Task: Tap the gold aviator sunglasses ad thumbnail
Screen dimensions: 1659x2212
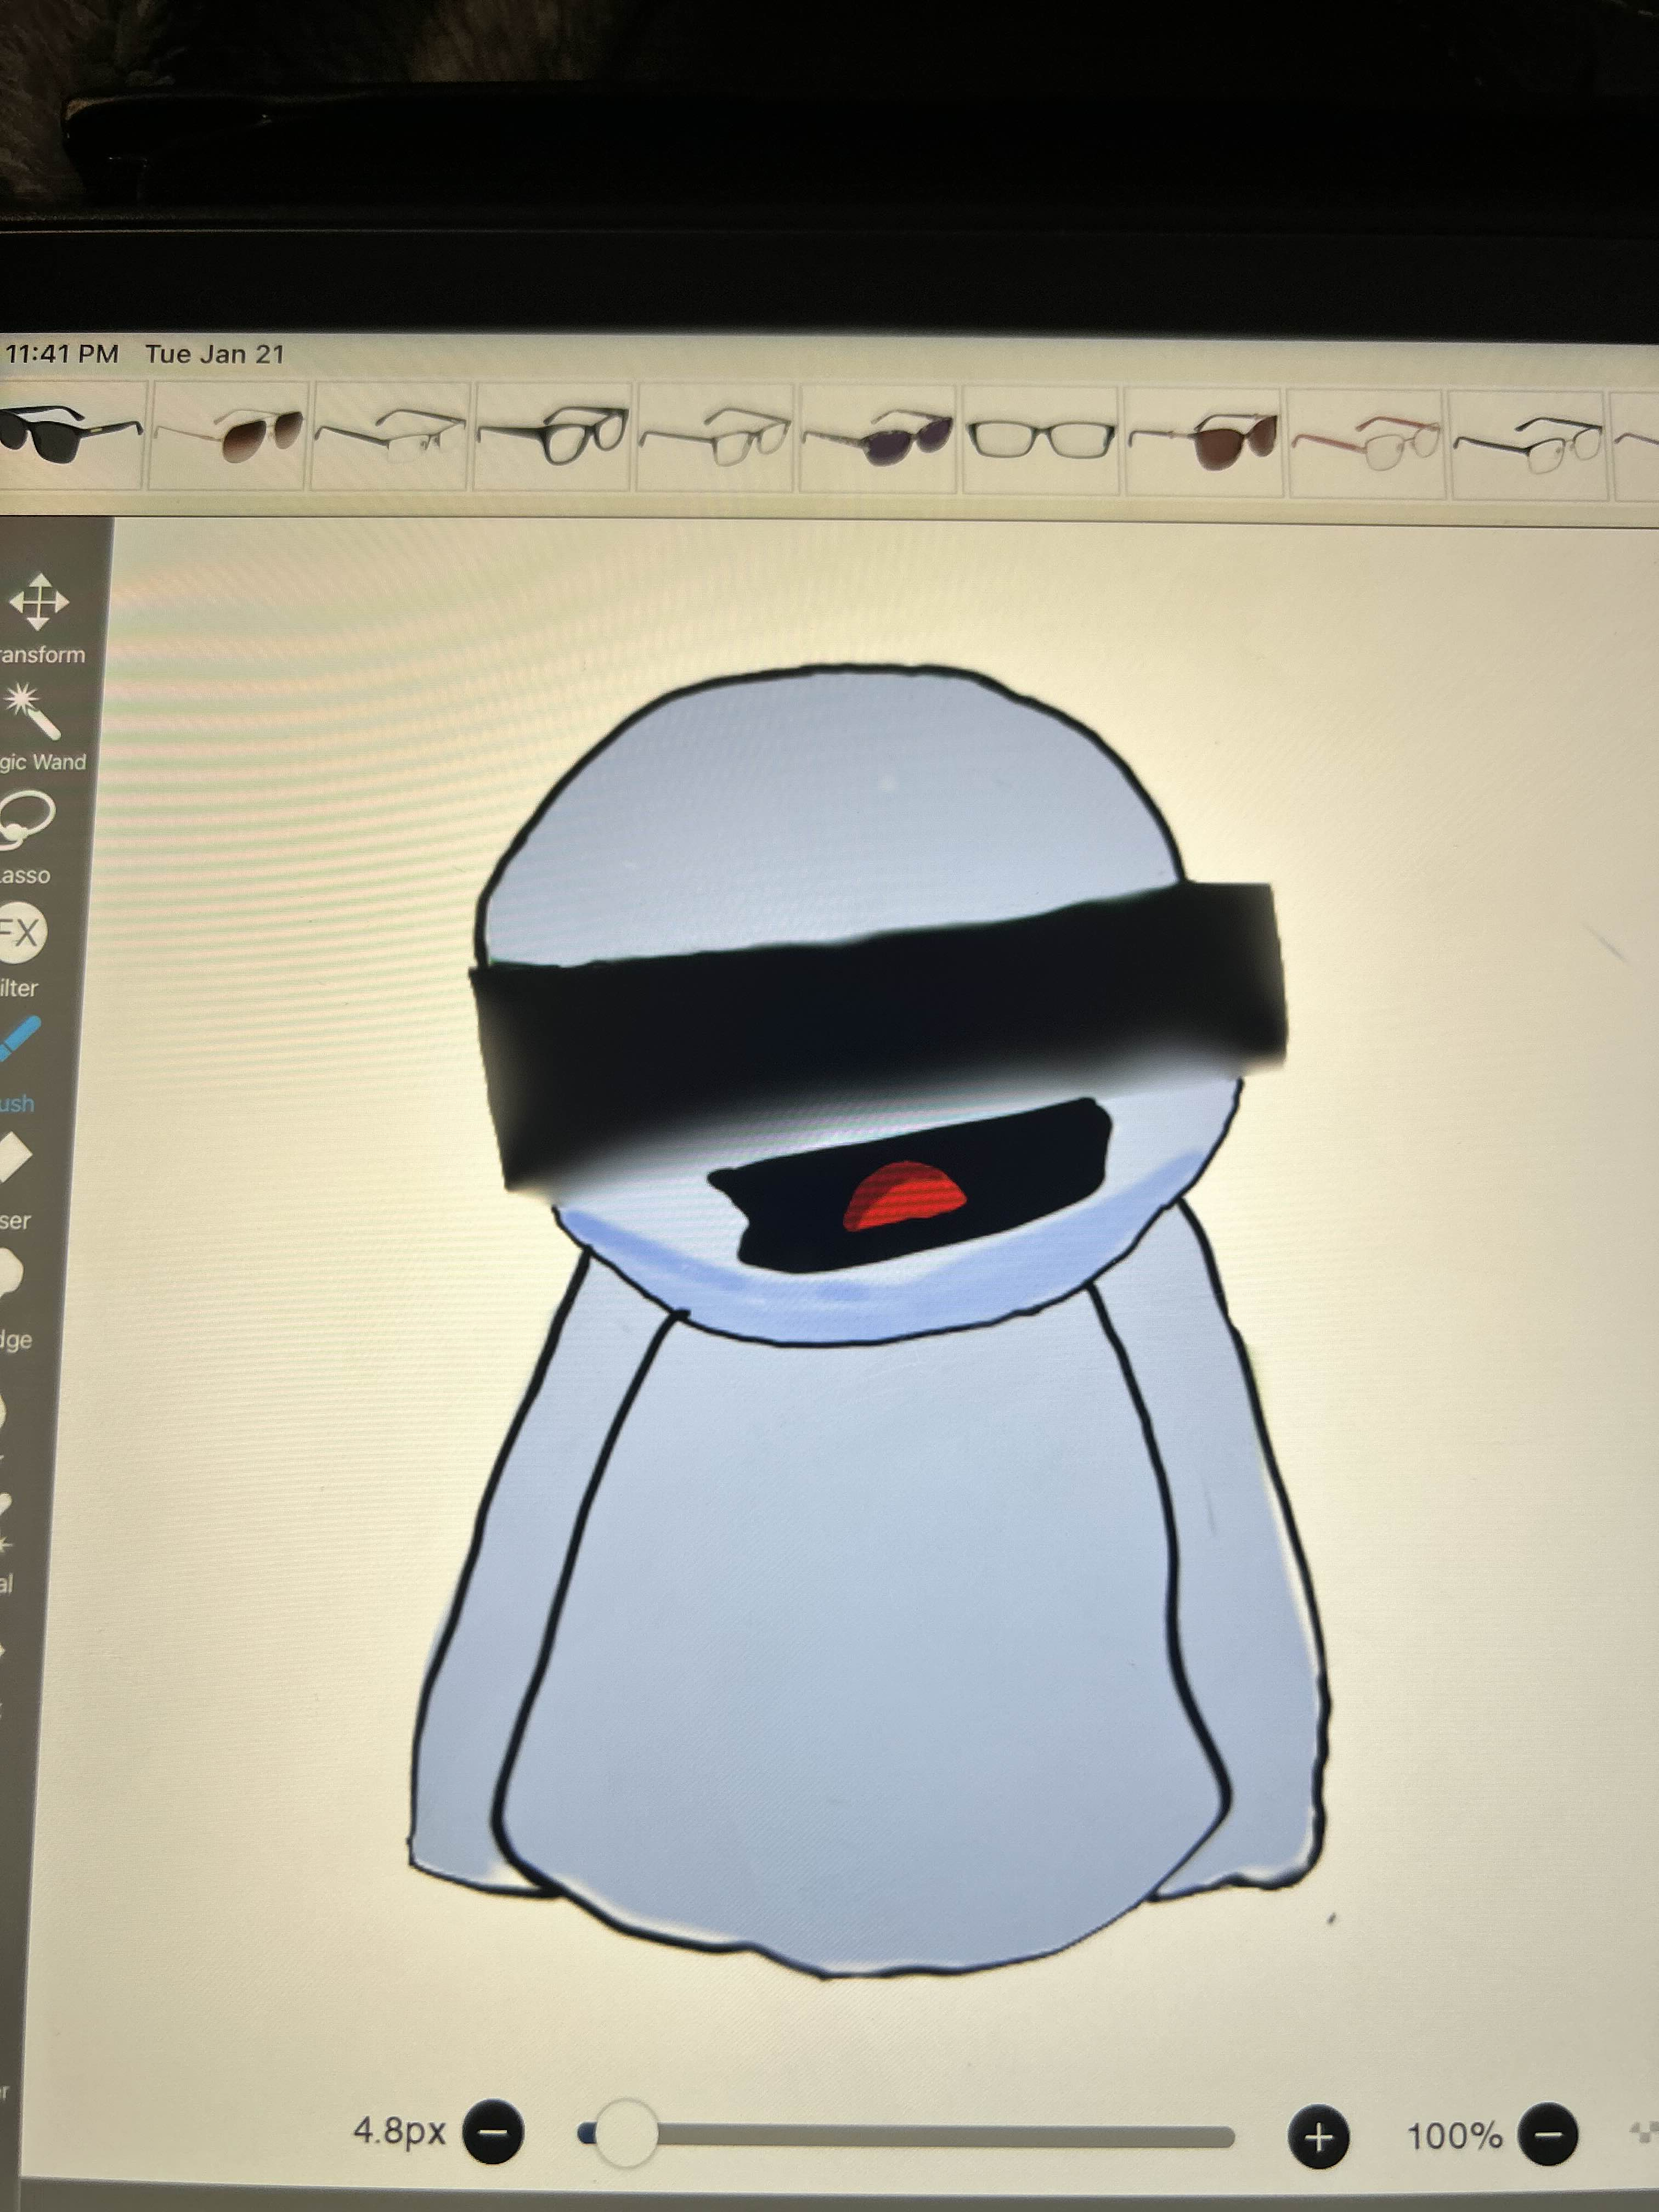Action: point(230,435)
